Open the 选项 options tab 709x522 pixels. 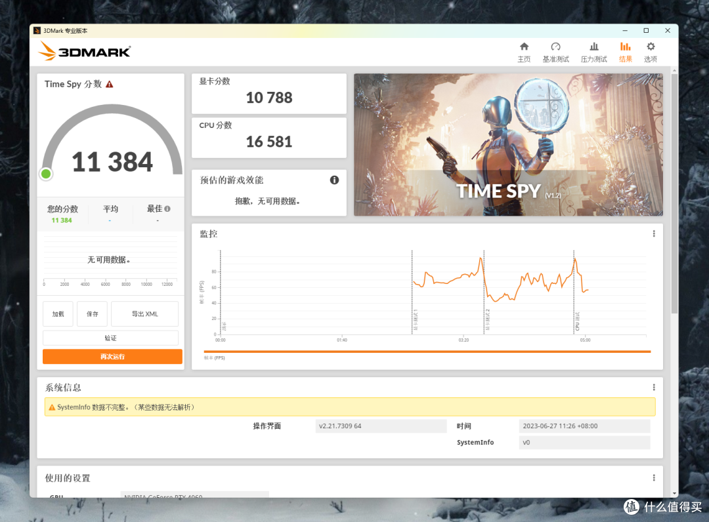[650, 52]
